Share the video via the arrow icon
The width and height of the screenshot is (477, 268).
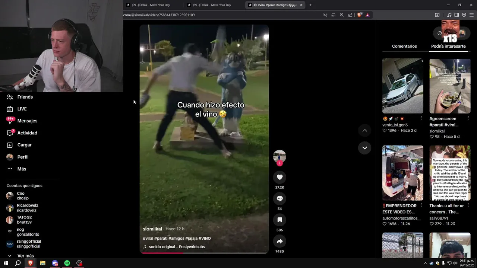pos(279,241)
